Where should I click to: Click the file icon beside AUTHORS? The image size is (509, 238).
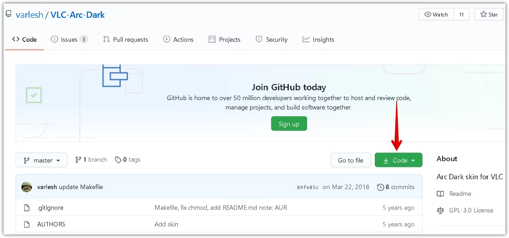[27, 224]
